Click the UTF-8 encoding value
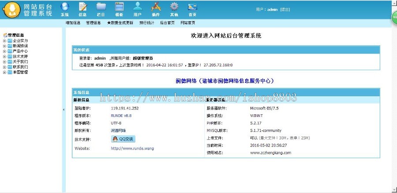The image size is (397, 193). point(116,124)
